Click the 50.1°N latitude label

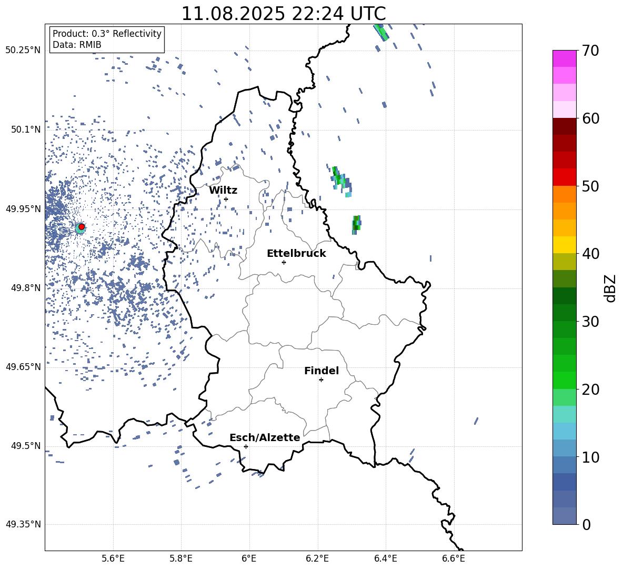(x=25, y=129)
